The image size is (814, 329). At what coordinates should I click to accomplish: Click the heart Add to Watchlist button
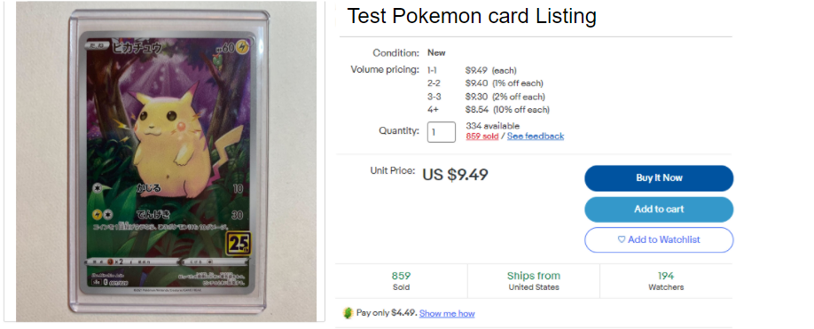tap(659, 239)
